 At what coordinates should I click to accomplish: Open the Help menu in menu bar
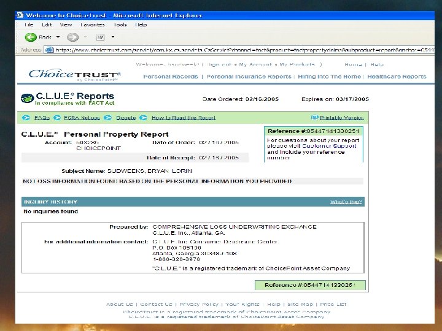(x=141, y=25)
